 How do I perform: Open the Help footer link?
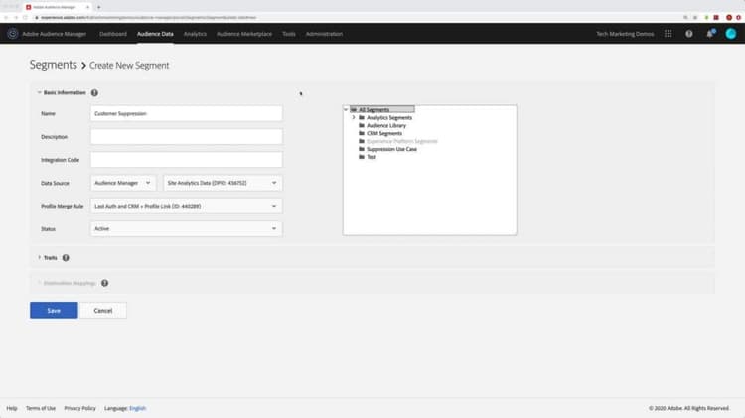pos(12,408)
